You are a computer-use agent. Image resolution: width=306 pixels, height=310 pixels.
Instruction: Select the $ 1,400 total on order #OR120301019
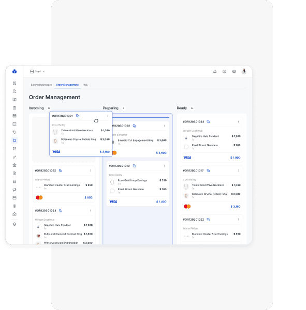click(x=162, y=202)
